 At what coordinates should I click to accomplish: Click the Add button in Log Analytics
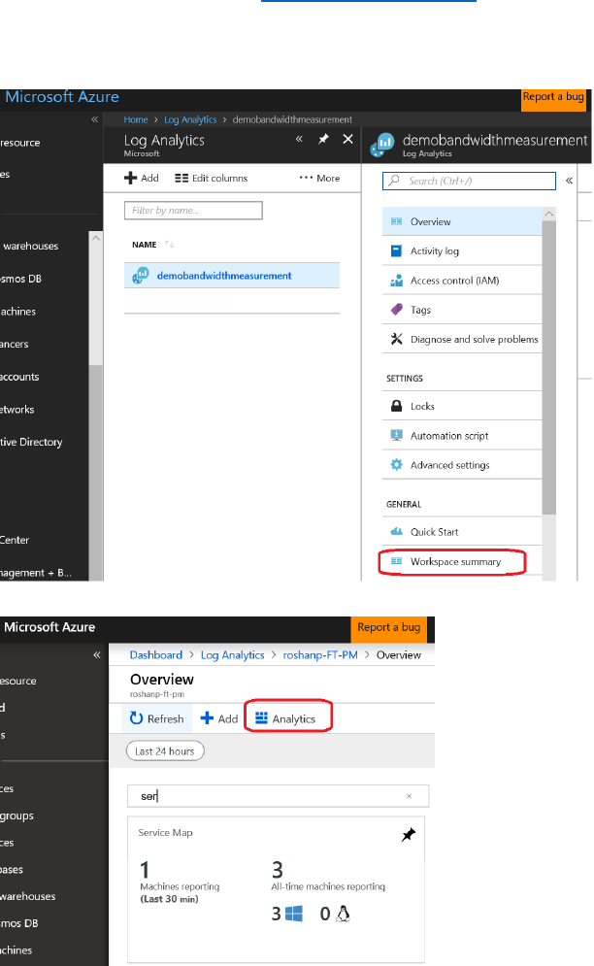pyautogui.click(x=142, y=179)
